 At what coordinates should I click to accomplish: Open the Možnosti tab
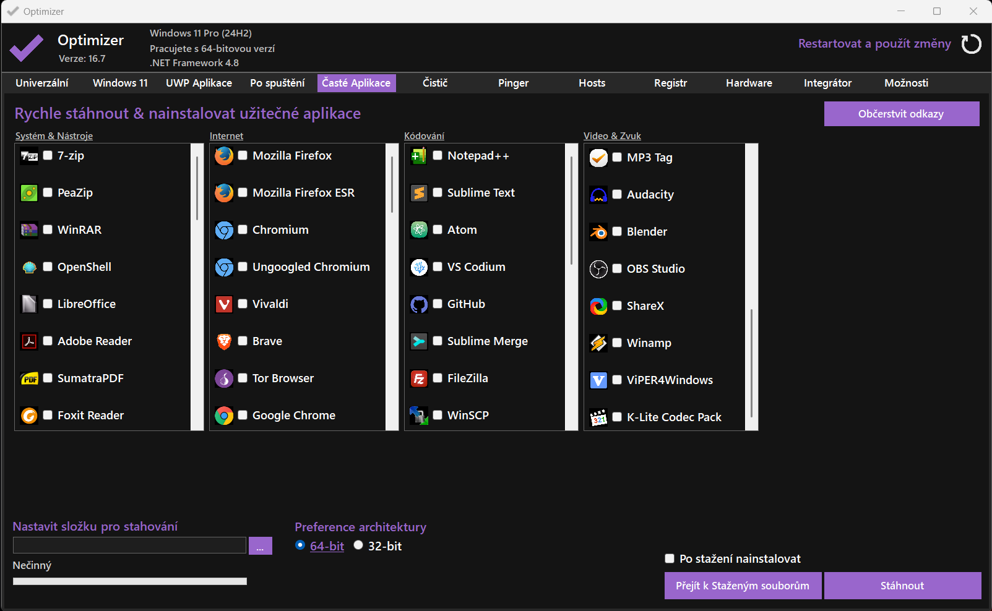tap(907, 83)
